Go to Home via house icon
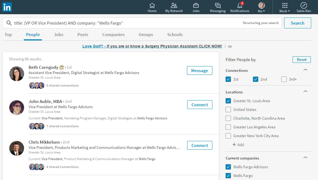Image resolution: width=318 pixels, height=180 pixels. click(152, 5)
